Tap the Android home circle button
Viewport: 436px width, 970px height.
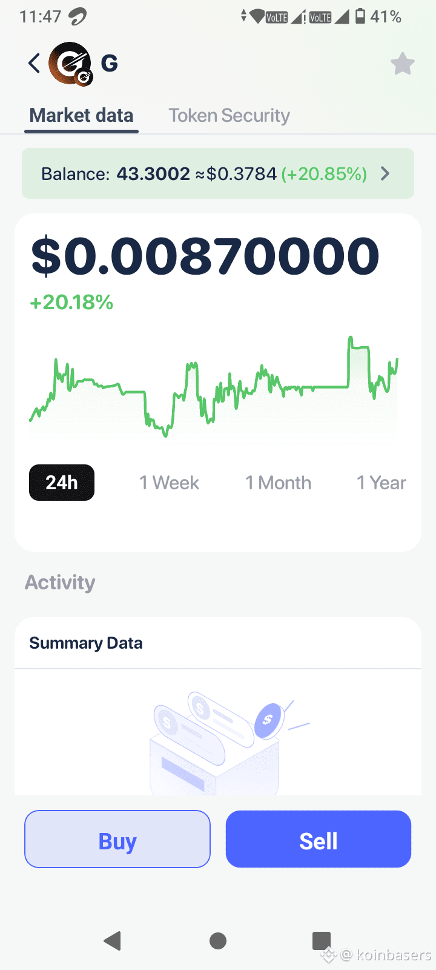click(218, 940)
